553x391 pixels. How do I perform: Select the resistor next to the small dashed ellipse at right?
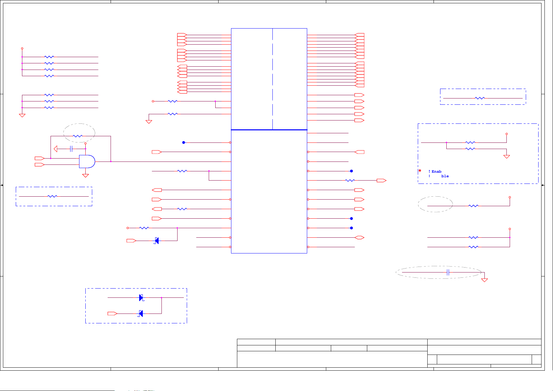(x=473, y=206)
